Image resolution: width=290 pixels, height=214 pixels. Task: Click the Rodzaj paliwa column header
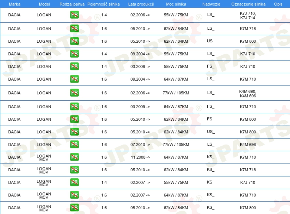(x=72, y=4)
